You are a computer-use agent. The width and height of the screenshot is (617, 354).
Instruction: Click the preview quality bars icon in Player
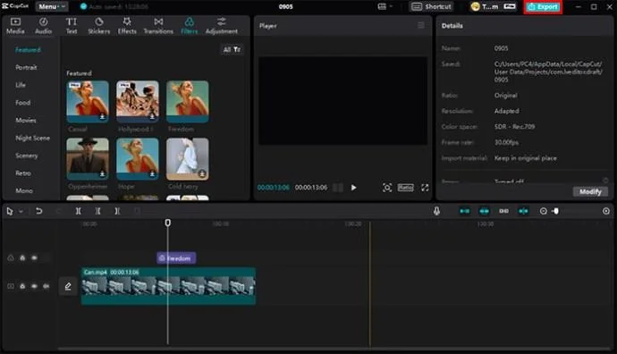[x=338, y=188]
